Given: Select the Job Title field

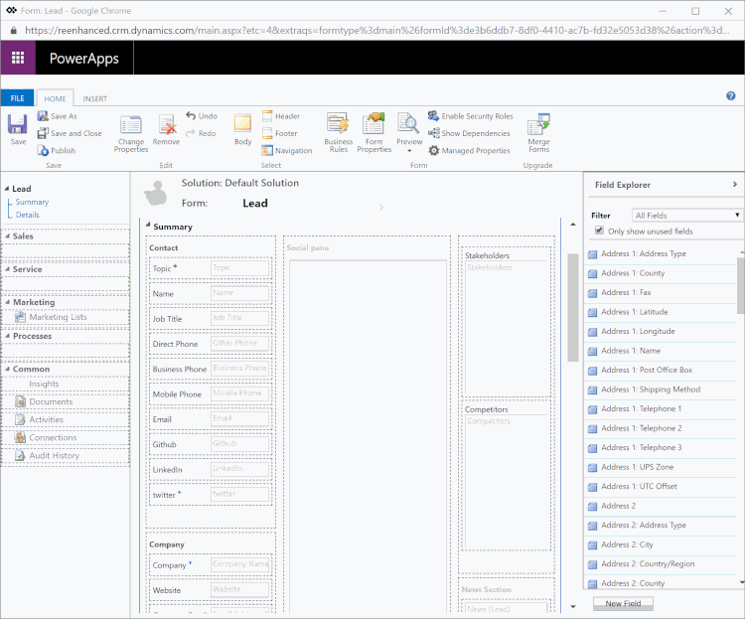Looking at the screenshot, I should (x=210, y=319).
